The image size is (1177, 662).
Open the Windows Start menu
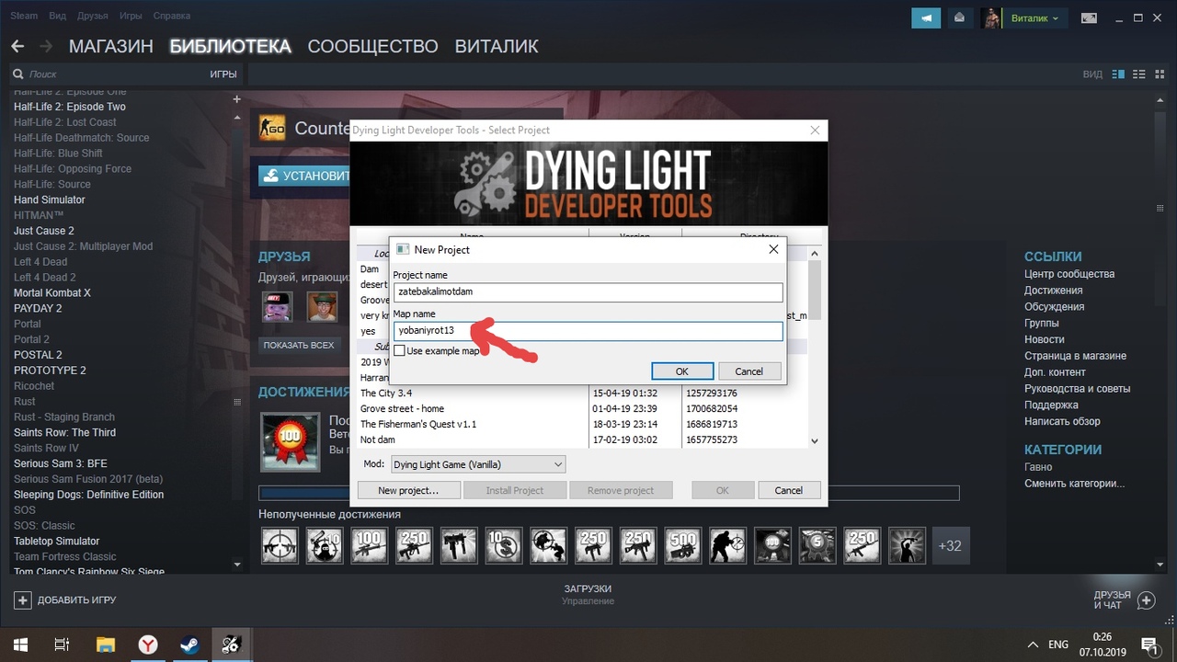coord(18,645)
